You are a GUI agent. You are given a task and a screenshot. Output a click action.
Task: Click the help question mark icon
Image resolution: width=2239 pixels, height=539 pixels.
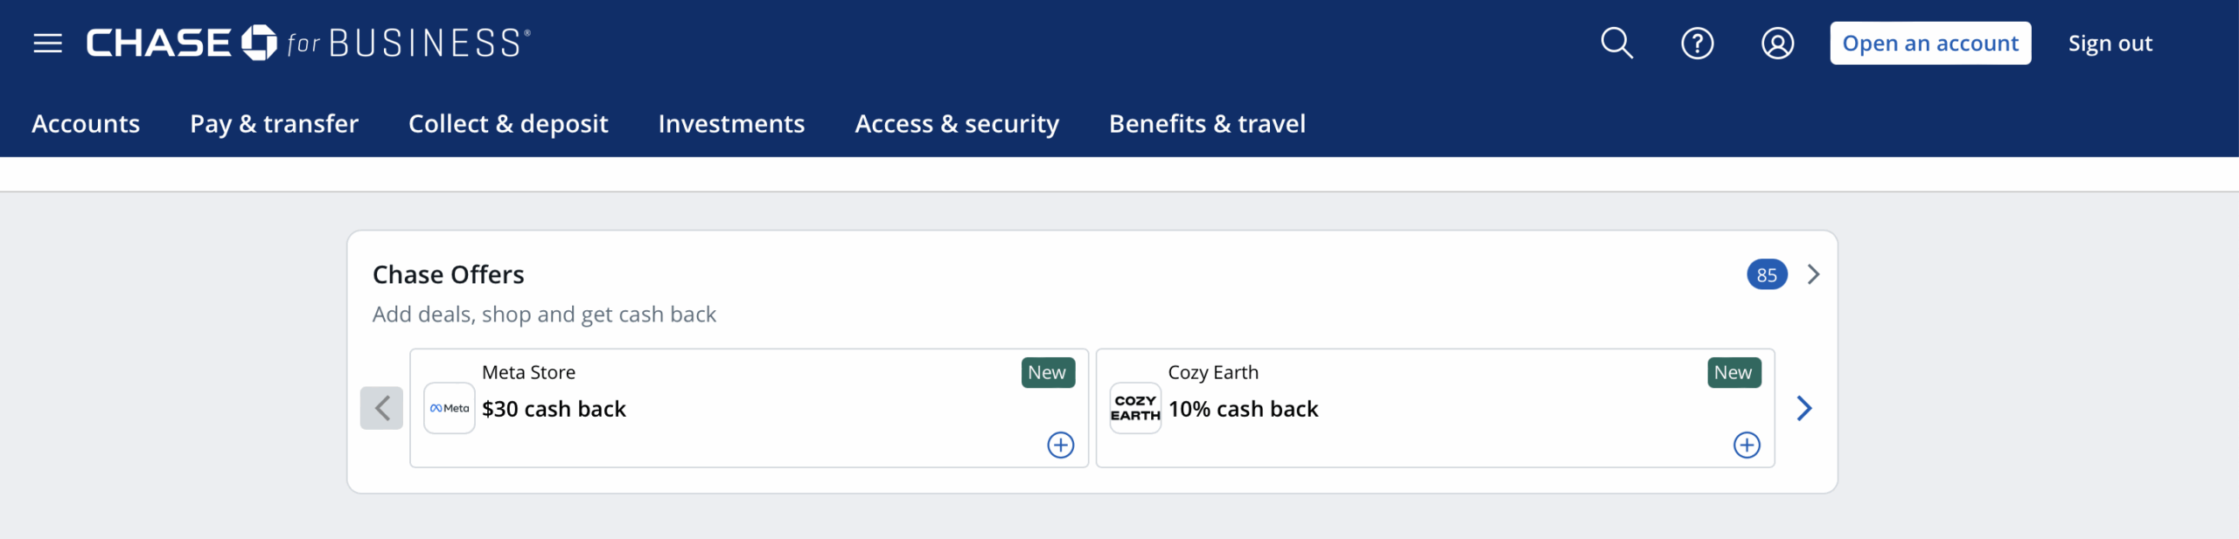tap(1697, 43)
